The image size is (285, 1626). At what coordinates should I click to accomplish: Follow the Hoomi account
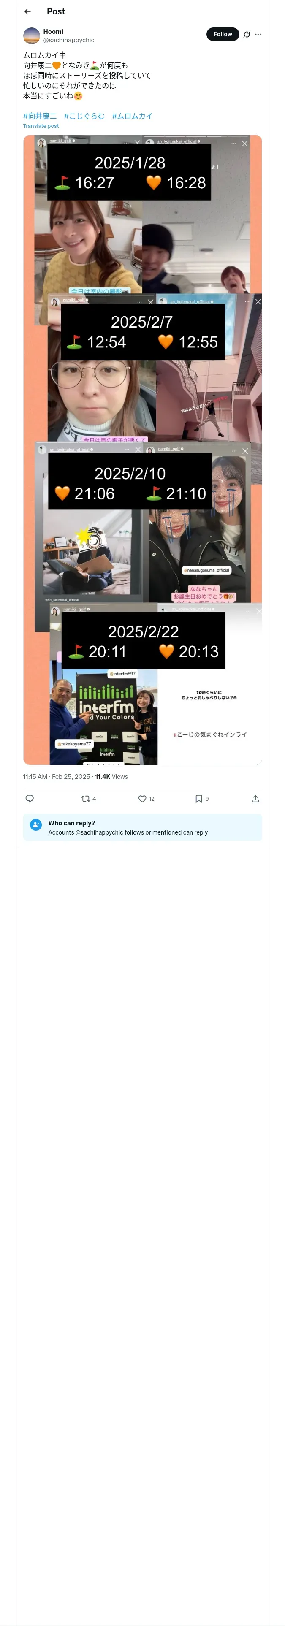223,34
